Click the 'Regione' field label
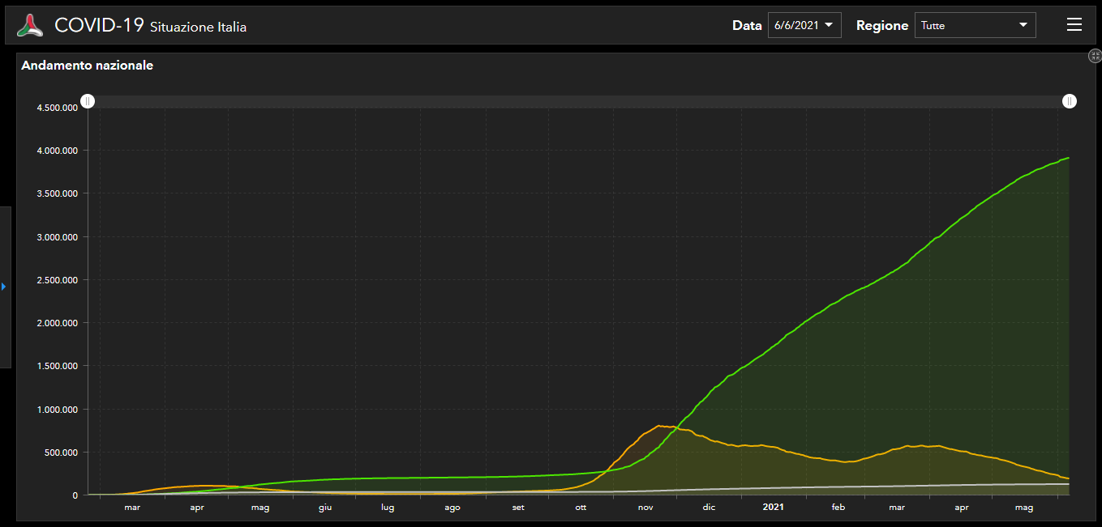This screenshot has height=527, width=1102. point(881,26)
